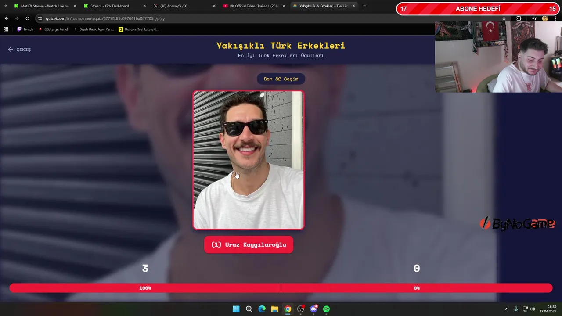The image size is (562, 316).
Task: Bookmark this page with the star icon
Action: [x=504, y=18]
